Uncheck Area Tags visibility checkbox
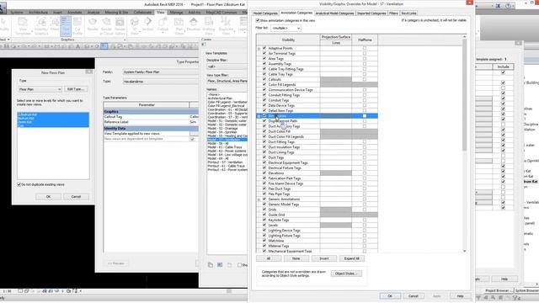Screen dimensions: 539x303 point(264,58)
